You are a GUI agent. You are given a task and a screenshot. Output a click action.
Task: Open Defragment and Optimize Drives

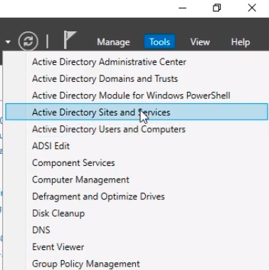pos(137,197)
